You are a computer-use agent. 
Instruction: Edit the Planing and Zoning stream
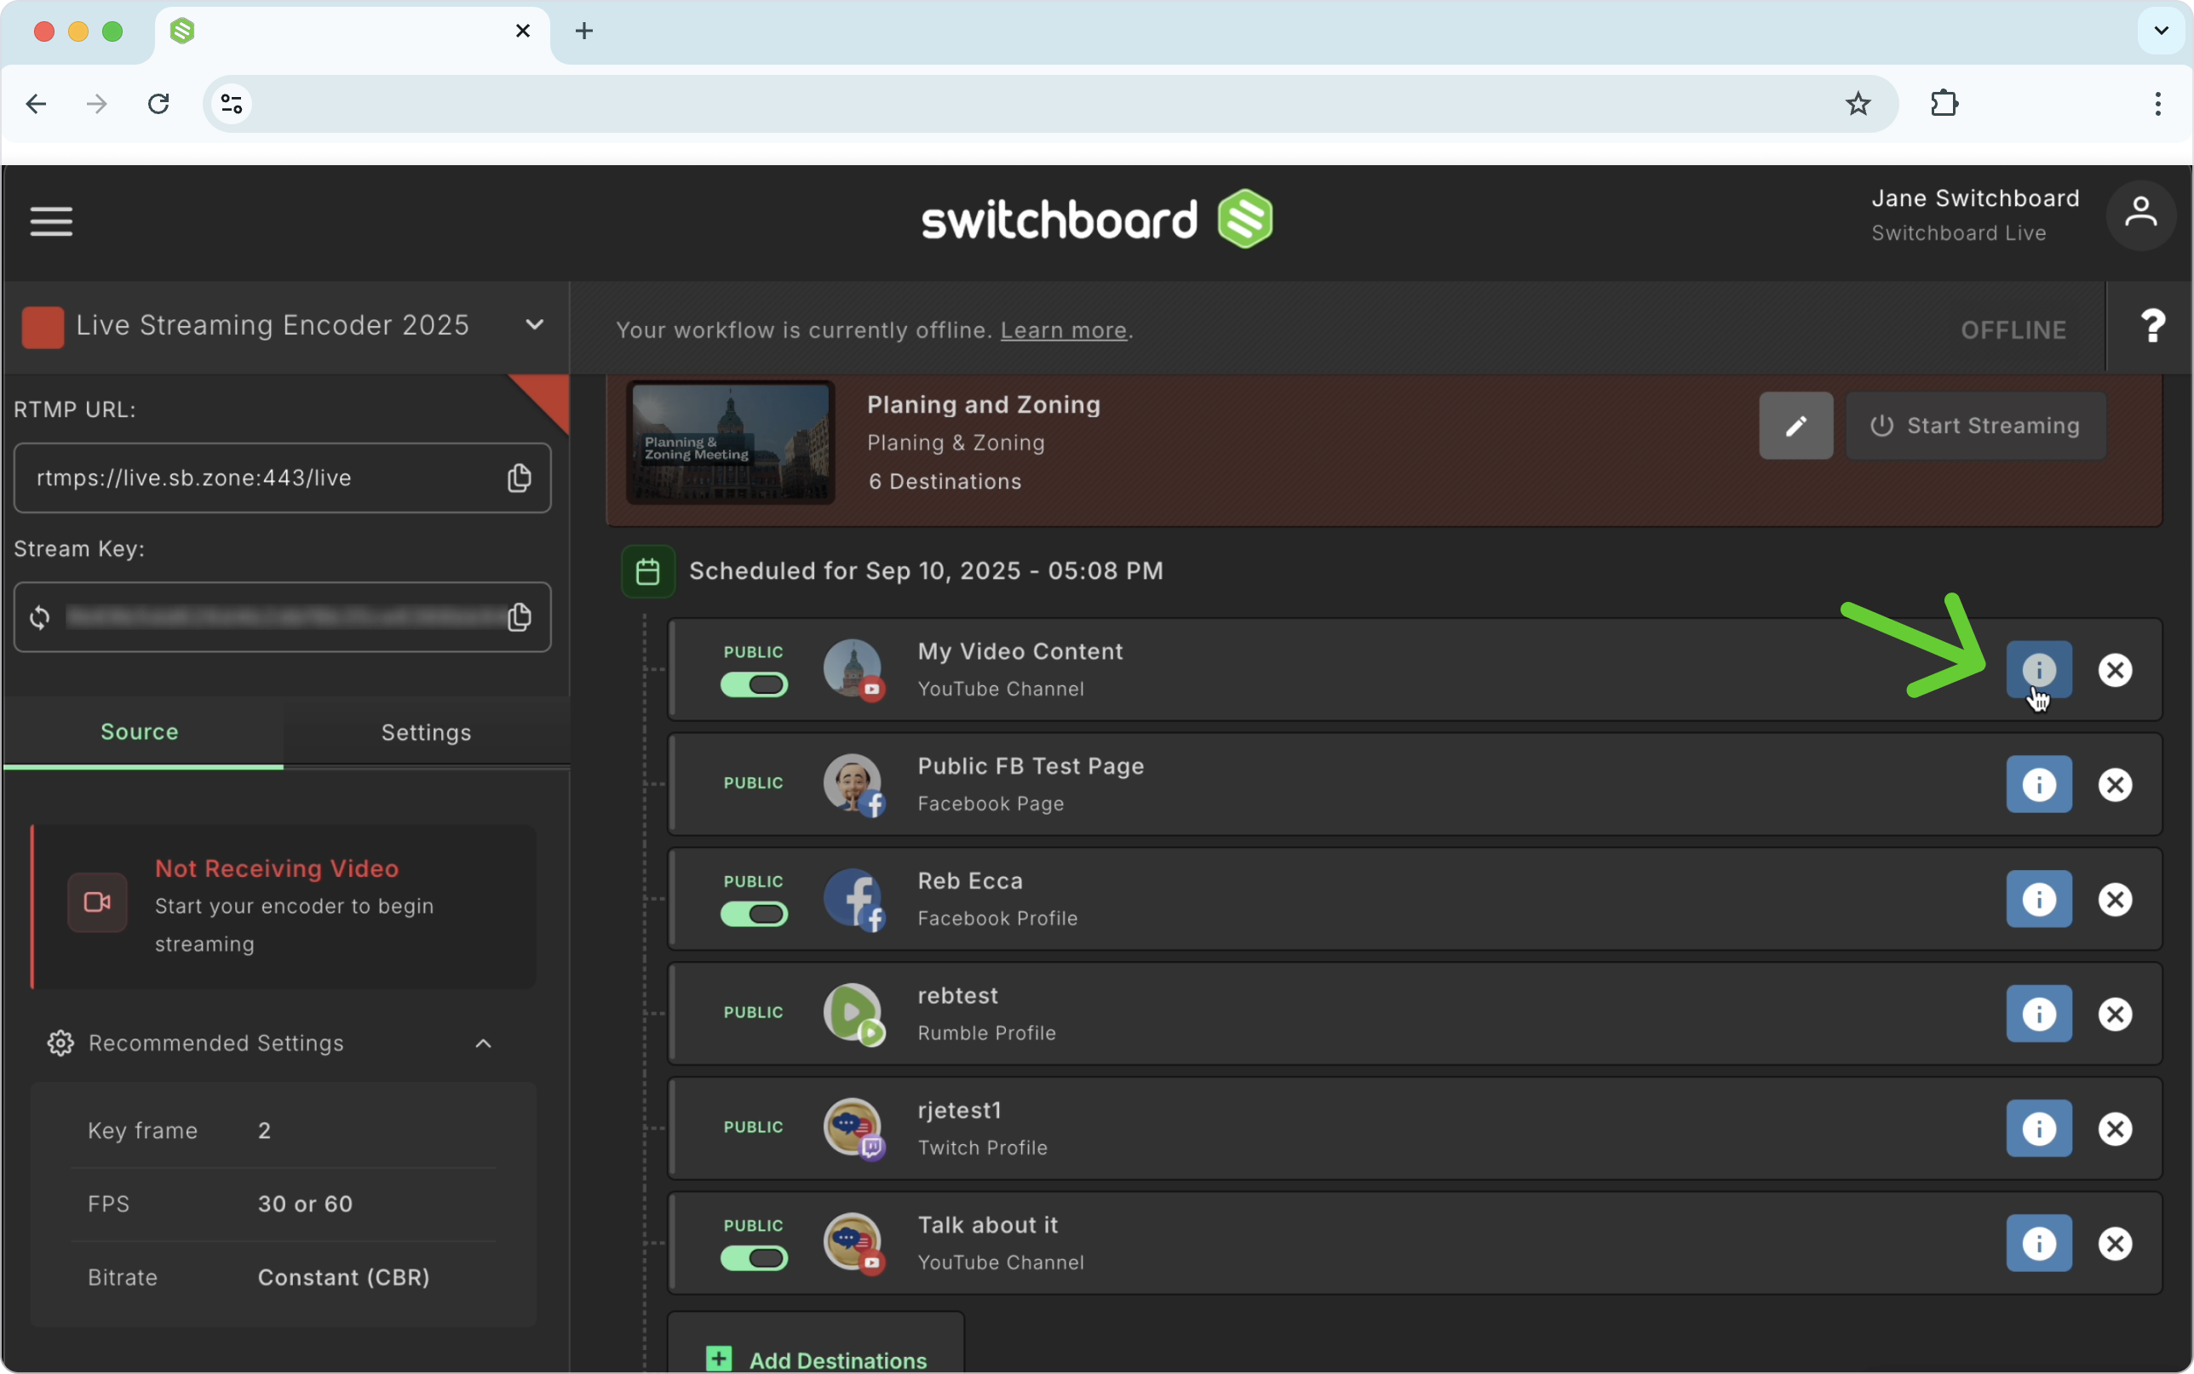(x=1796, y=426)
